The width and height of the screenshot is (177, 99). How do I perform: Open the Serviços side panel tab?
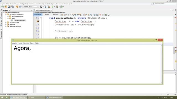1,23
